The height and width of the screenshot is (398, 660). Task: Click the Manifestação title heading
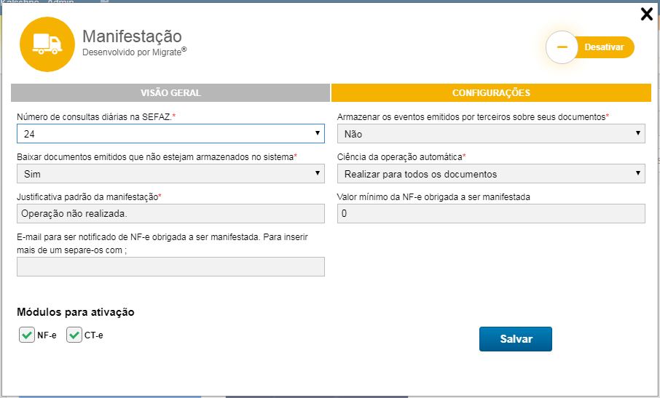pos(132,36)
